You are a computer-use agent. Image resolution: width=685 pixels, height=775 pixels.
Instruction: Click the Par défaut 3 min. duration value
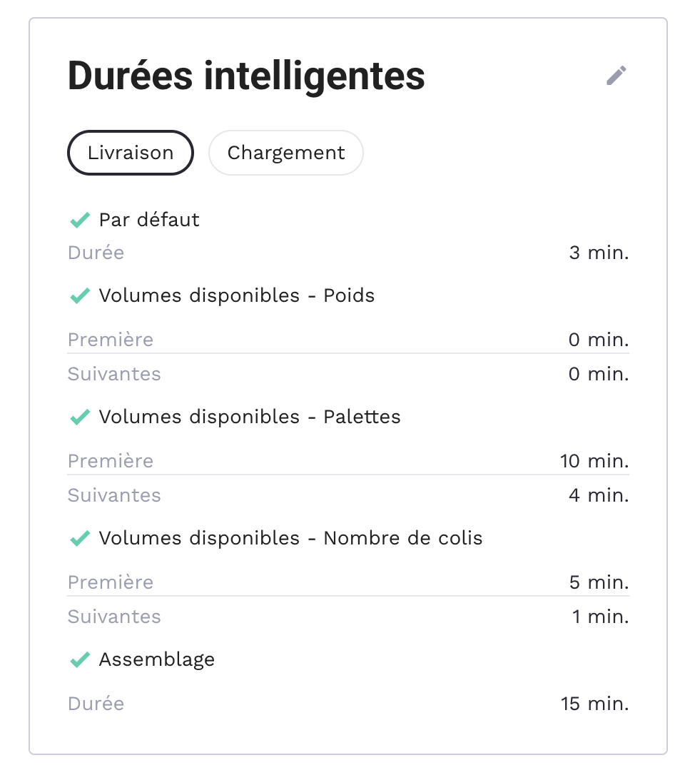click(599, 253)
